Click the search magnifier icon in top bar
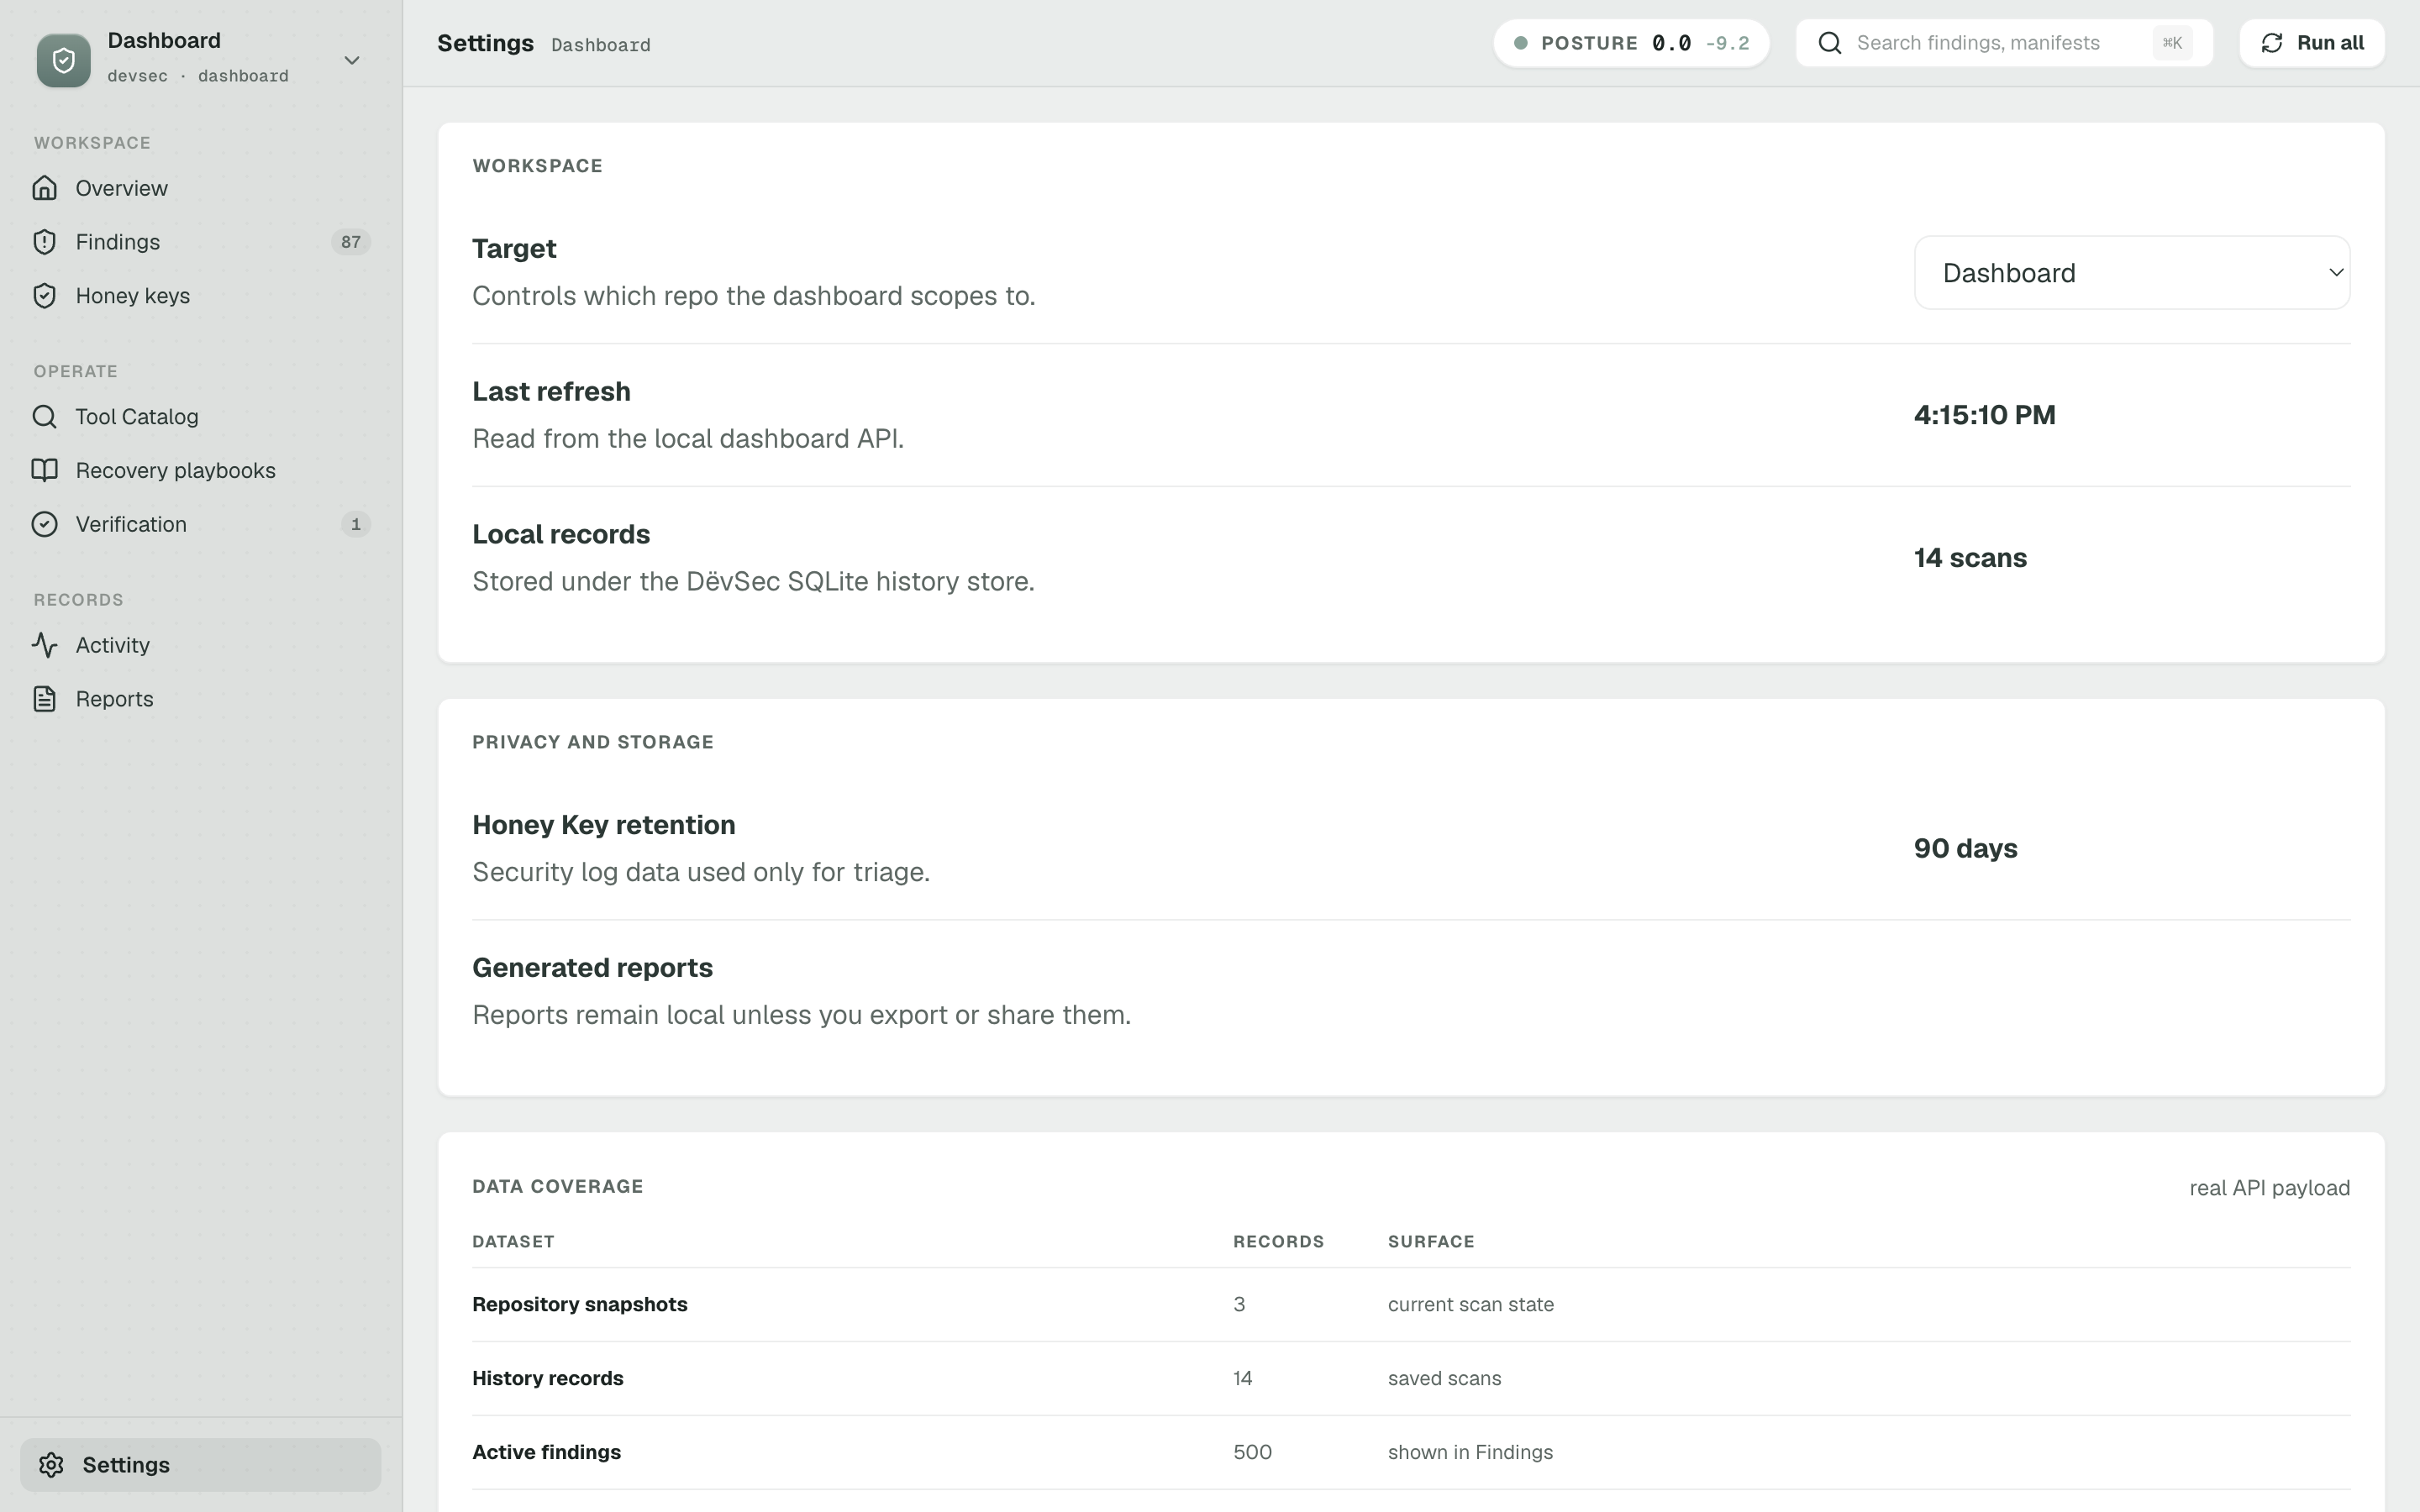2420x1512 pixels. point(1830,43)
